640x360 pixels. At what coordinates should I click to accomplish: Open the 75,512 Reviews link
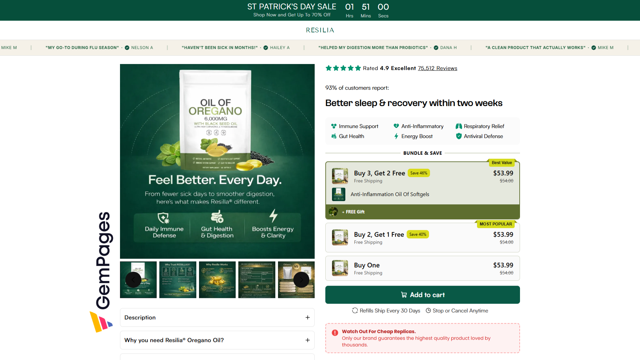point(437,68)
